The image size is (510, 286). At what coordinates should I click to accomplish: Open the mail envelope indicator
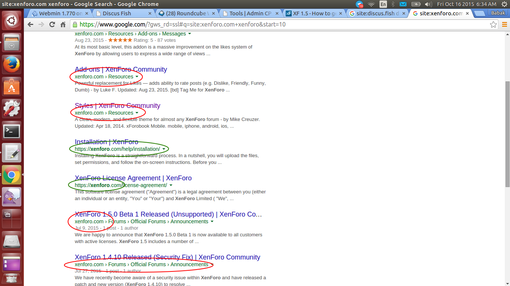coord(403,4)
